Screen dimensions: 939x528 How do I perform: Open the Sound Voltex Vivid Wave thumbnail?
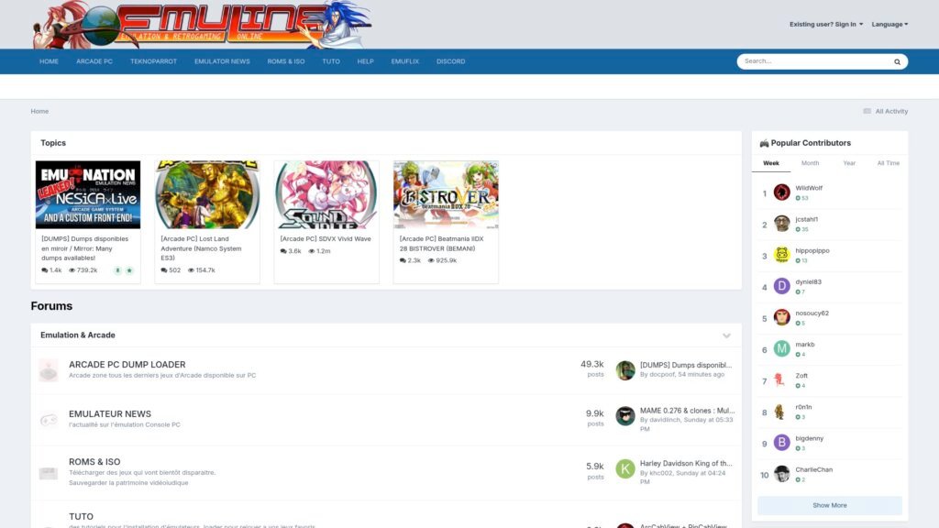tap(326, 194)
